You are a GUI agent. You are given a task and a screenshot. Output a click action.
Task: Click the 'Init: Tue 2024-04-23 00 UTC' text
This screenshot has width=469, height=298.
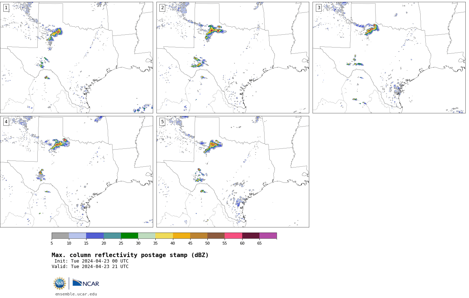[92, 261]
